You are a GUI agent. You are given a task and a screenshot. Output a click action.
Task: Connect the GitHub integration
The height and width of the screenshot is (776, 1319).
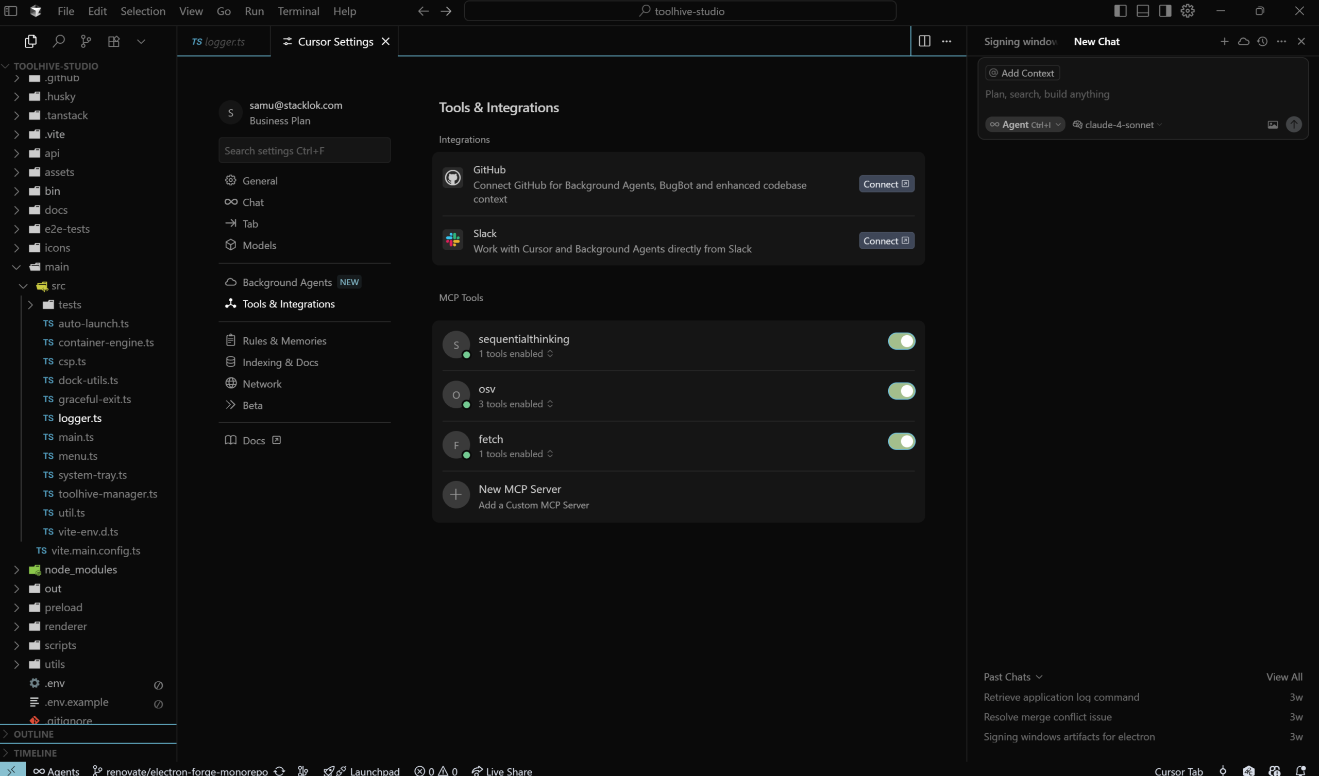pyautogui.click(x=886, y=184)
